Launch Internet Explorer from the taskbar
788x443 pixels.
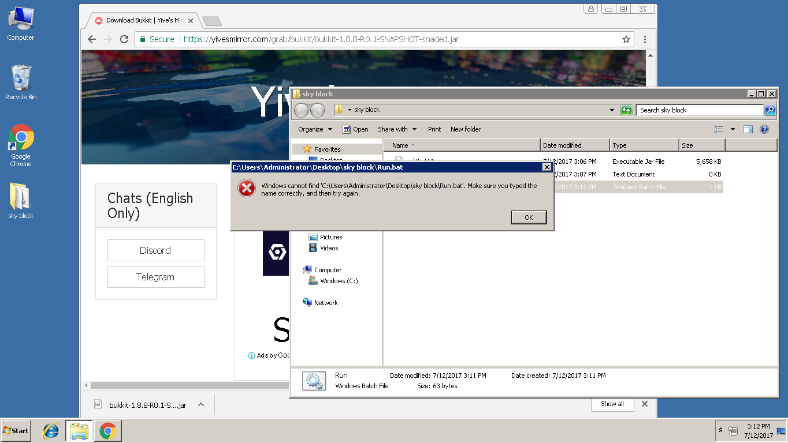(x=51, y=431)
